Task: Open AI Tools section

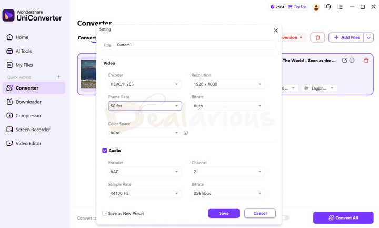Action: point(19,51)
